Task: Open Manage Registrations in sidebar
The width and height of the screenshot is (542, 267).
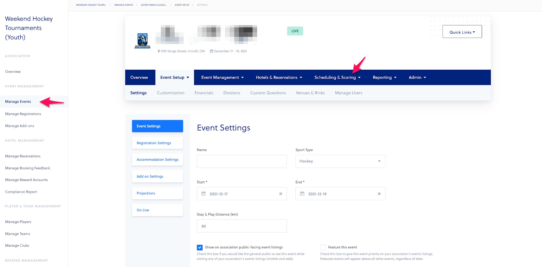Action: click(x=23, y=114)
